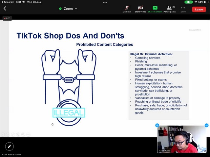Minimize the video thumbnail with minus button
Viewport: 210px width, 157px height.
tap(206, 125)
